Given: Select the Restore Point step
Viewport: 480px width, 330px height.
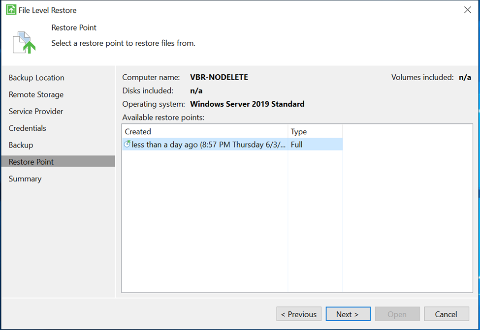Looking at the screenshot, I should pos(32,162).
